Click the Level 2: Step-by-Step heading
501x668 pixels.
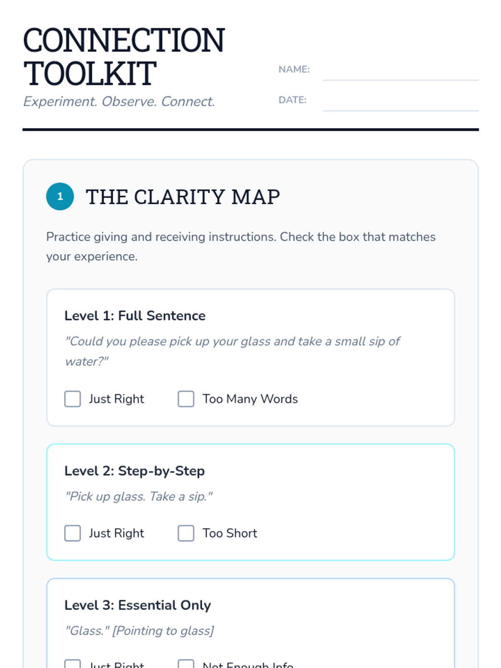point(134,471)
